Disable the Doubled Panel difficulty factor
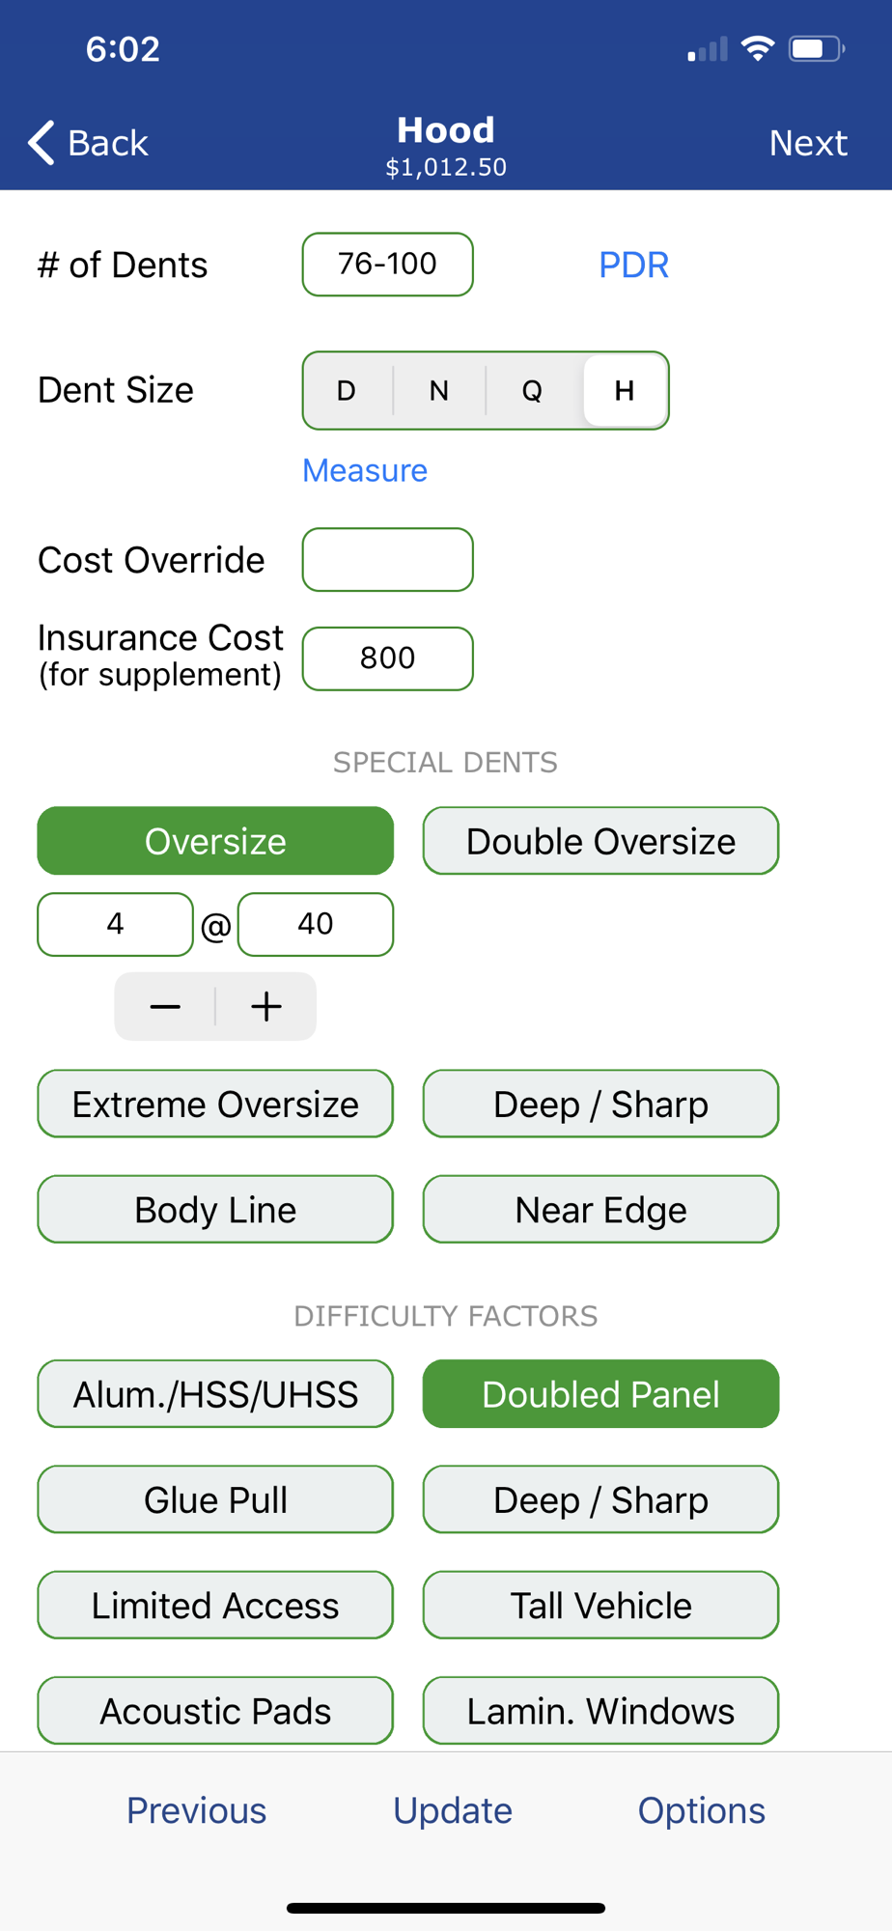892x1931 pixels. (x=600, y=1394)
